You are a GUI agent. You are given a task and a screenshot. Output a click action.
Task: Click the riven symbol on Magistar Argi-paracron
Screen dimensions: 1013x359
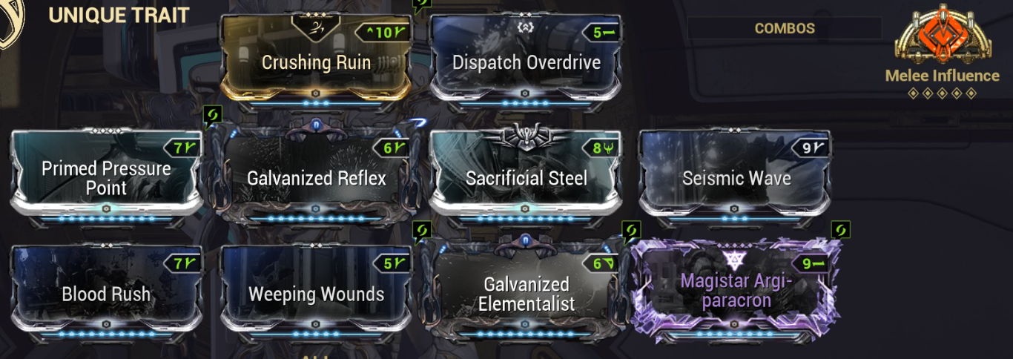click(x=736, y=259)
